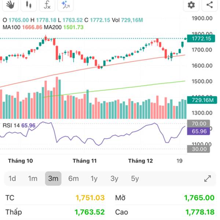Switch to the 5y timeframe
This screenshot has width=220, height=220.
(135, 179)
